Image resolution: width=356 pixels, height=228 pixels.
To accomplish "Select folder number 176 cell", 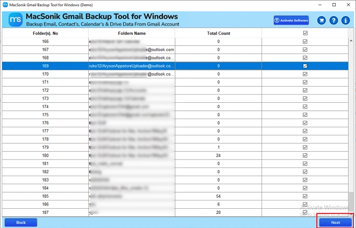I will point(45,123).
